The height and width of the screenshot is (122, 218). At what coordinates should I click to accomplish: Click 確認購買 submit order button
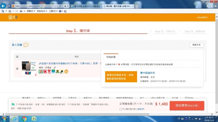point(187,106)
